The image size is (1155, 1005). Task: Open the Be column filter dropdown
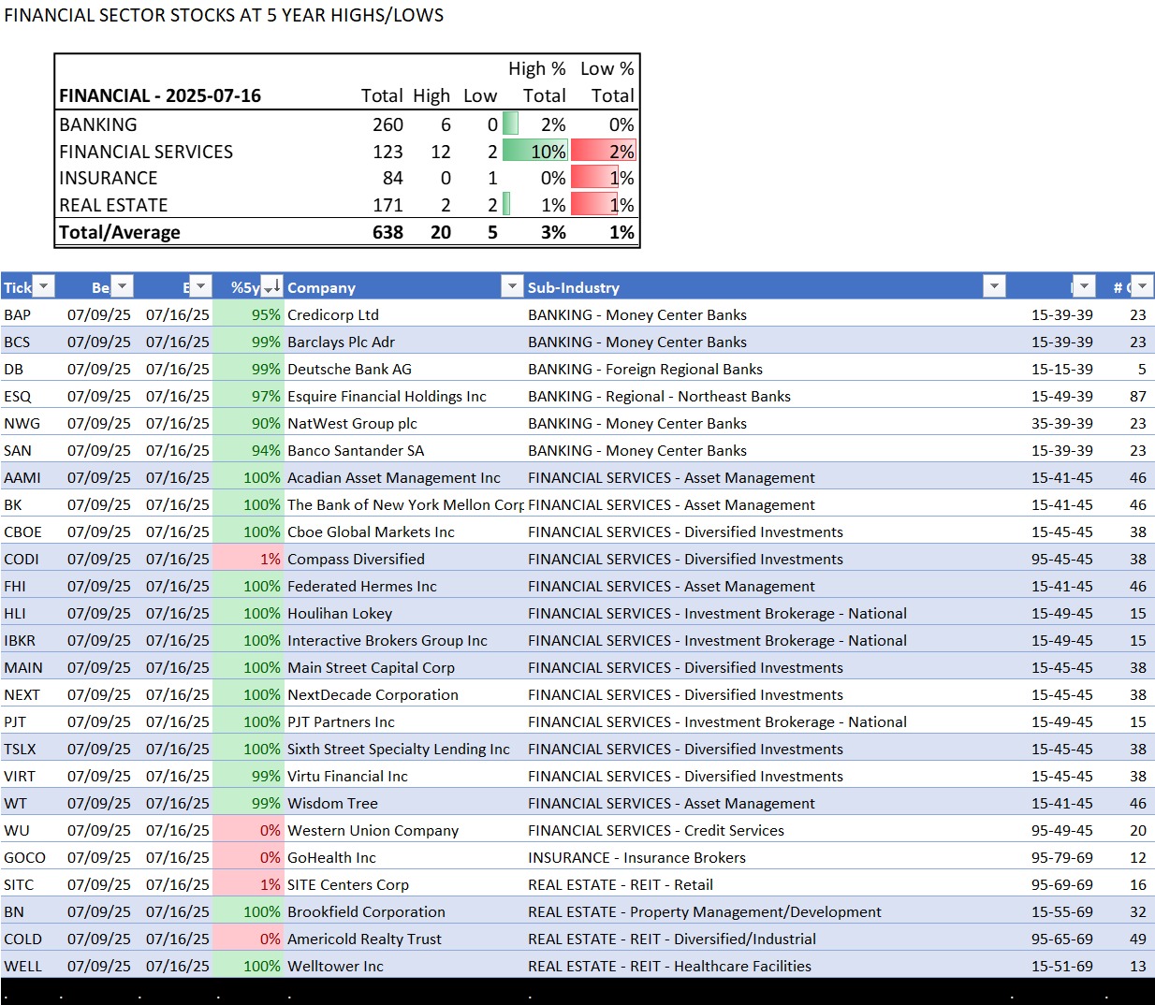(122, 286)
